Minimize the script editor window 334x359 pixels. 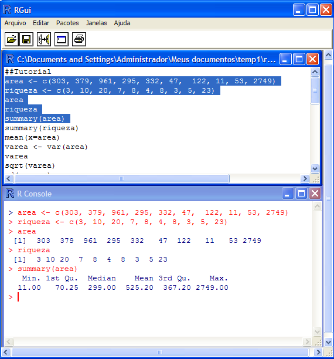pos(285,59)
